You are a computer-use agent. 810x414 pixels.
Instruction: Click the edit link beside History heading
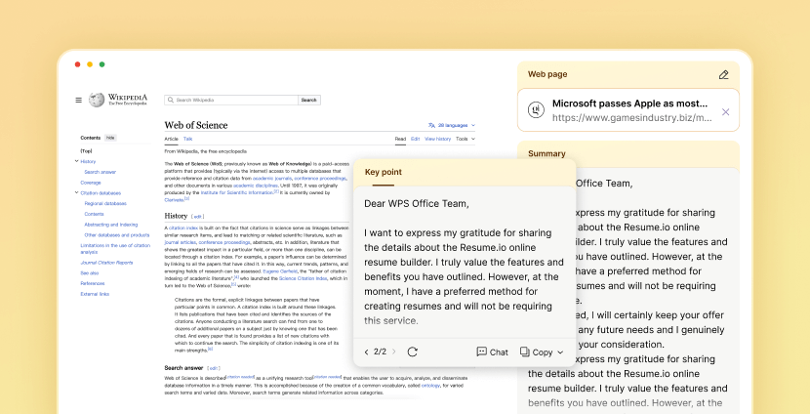click(x=198, y=217)
